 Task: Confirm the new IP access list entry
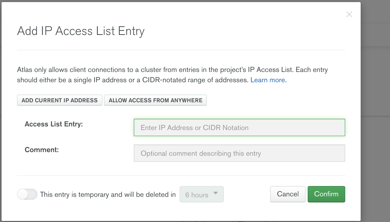point(326,194)
